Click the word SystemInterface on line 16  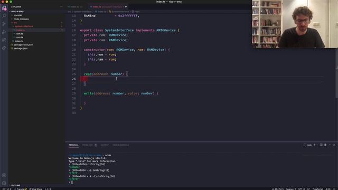pyautogui.click(x=119, y=30)
